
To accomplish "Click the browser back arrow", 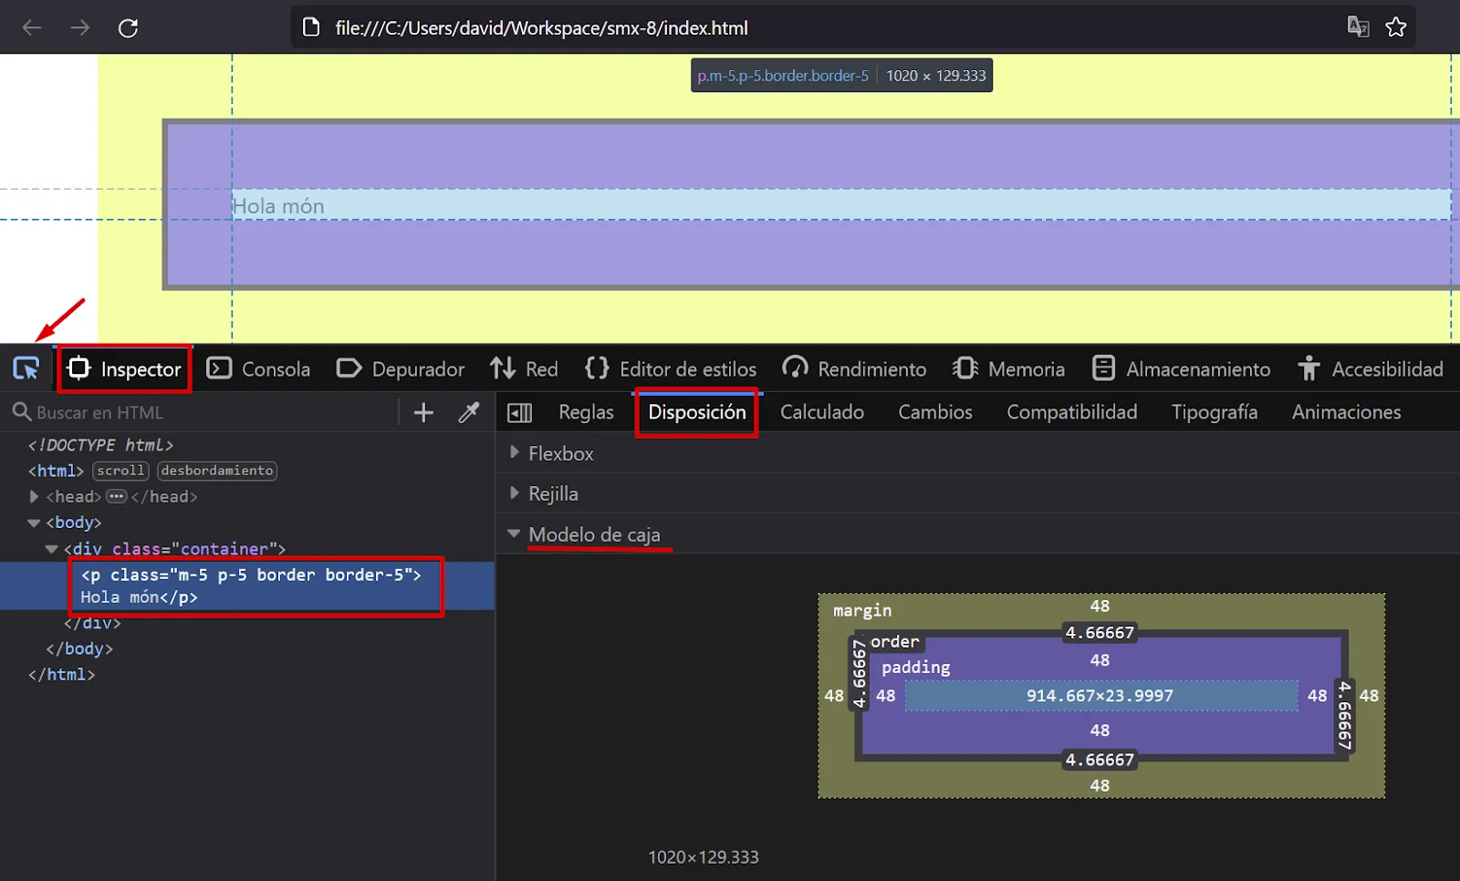I will tap(32, 28).
